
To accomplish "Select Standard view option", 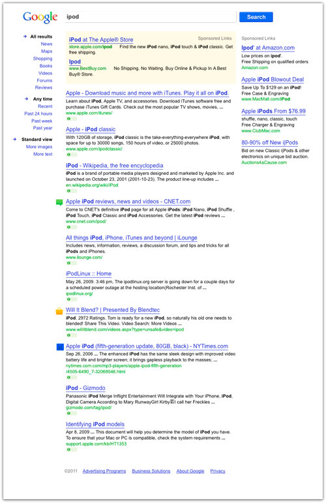I will pyautogui.click(x=37, y=140).
